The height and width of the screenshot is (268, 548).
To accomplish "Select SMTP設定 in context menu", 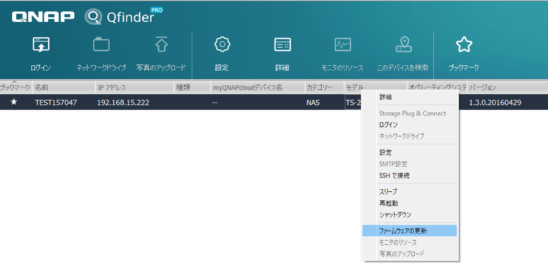I will (410, 164).
